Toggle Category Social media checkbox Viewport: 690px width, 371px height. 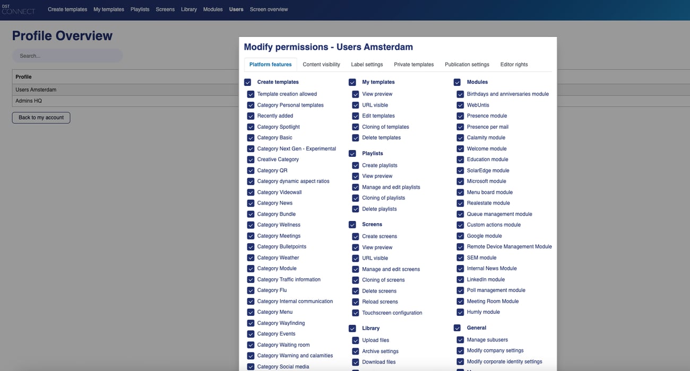[x=251, y=366]
